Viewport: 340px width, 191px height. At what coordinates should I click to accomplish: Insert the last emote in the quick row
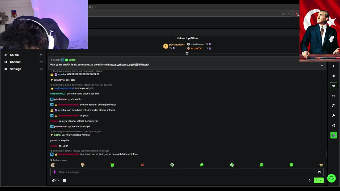321,165
